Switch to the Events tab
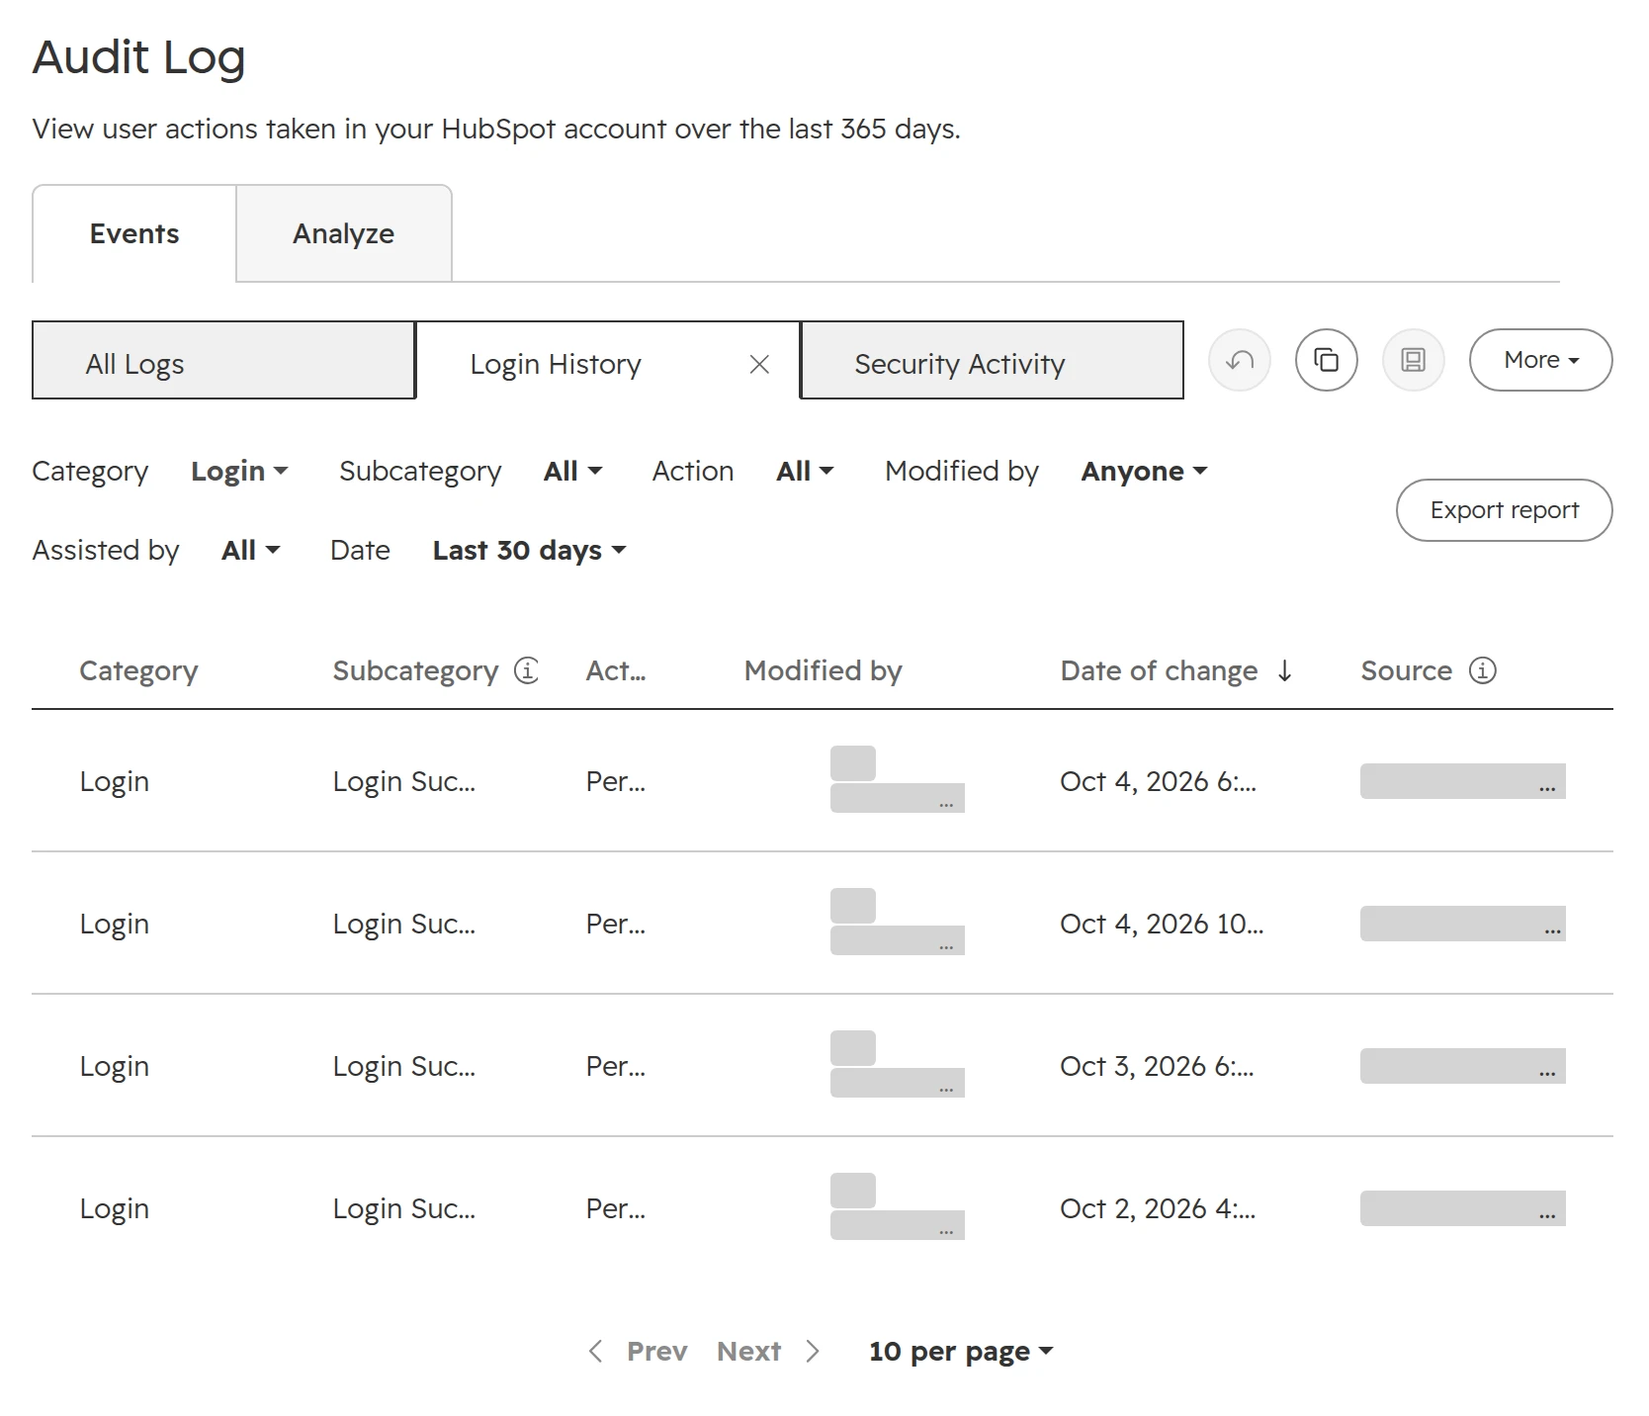The width and height of the screenshot is (1649, 1416). click(134, 233)
